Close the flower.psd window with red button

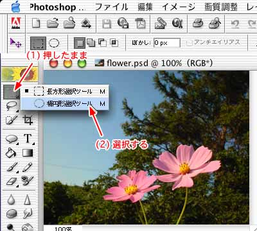click(x=53, y=63)
